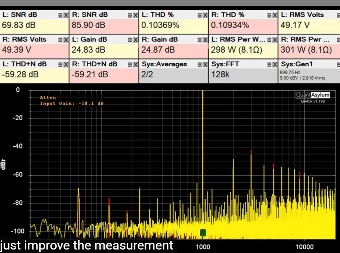Close the R: THD+N dB tile
This screenshot has height=253, width=340.
coord(135,65)
